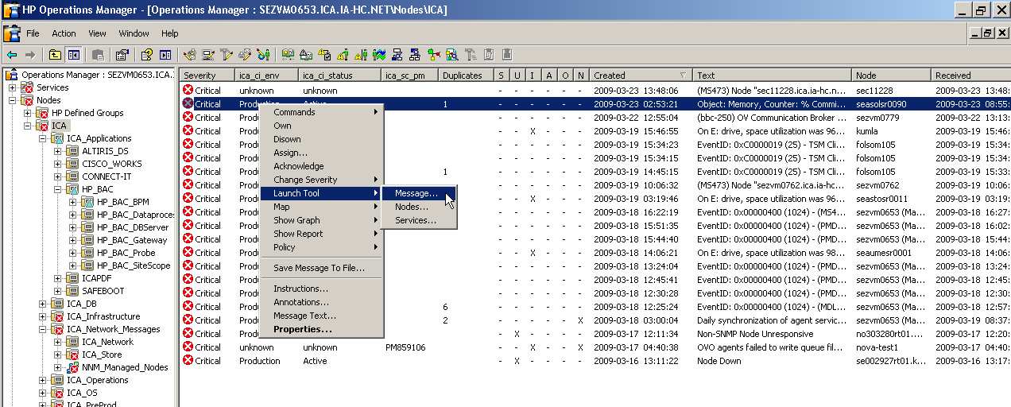Open the Change Severity submenu

coord(321,180)
